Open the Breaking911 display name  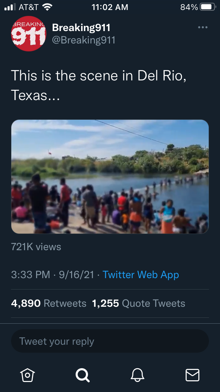81,28
